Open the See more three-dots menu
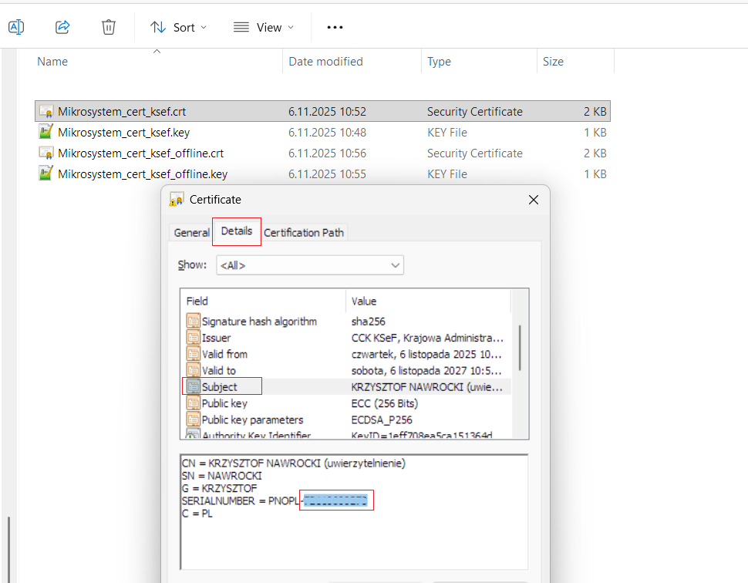This screenshot has height=583, width=748. click(x=334, y=27)
